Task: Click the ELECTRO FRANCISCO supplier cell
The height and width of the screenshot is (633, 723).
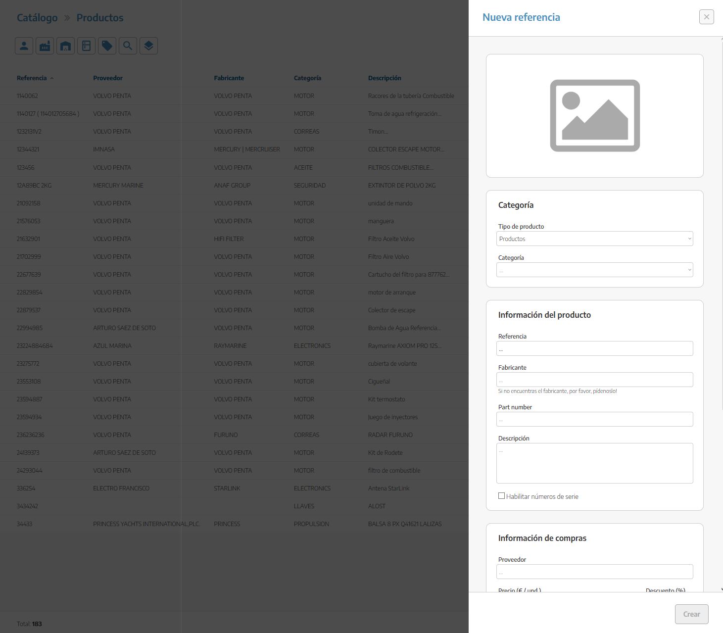Action: coord(121,488)
